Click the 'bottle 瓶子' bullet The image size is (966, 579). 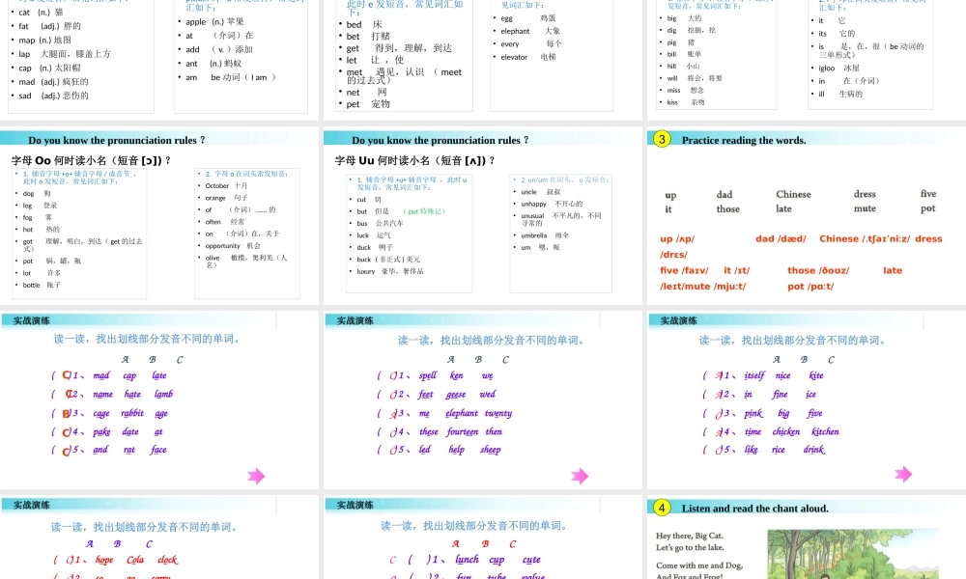point(42,285)
